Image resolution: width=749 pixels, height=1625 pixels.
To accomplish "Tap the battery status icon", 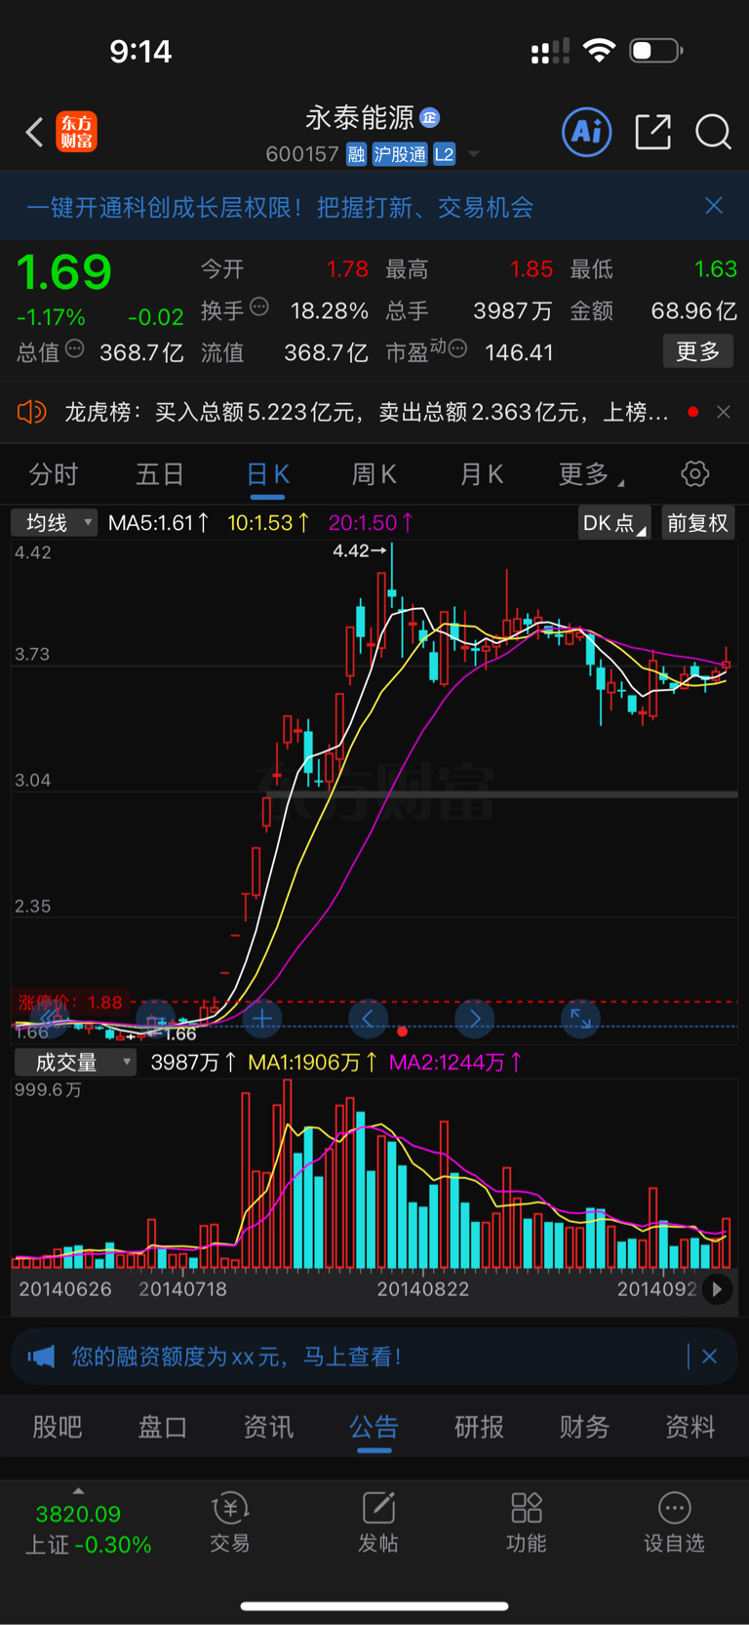I will click(x=656, y=51).
